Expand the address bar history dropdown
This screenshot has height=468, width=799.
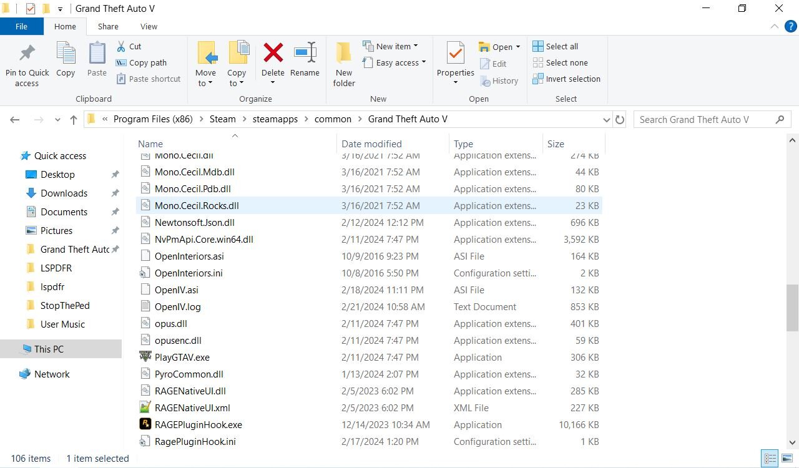pyautogui.click(x=606, y=119)
